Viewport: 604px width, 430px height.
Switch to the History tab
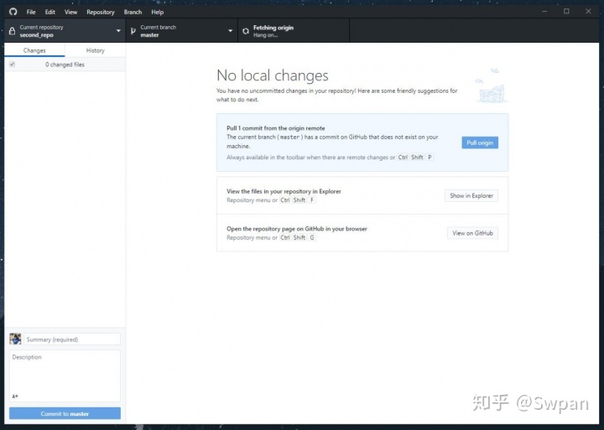click(95, 50)
